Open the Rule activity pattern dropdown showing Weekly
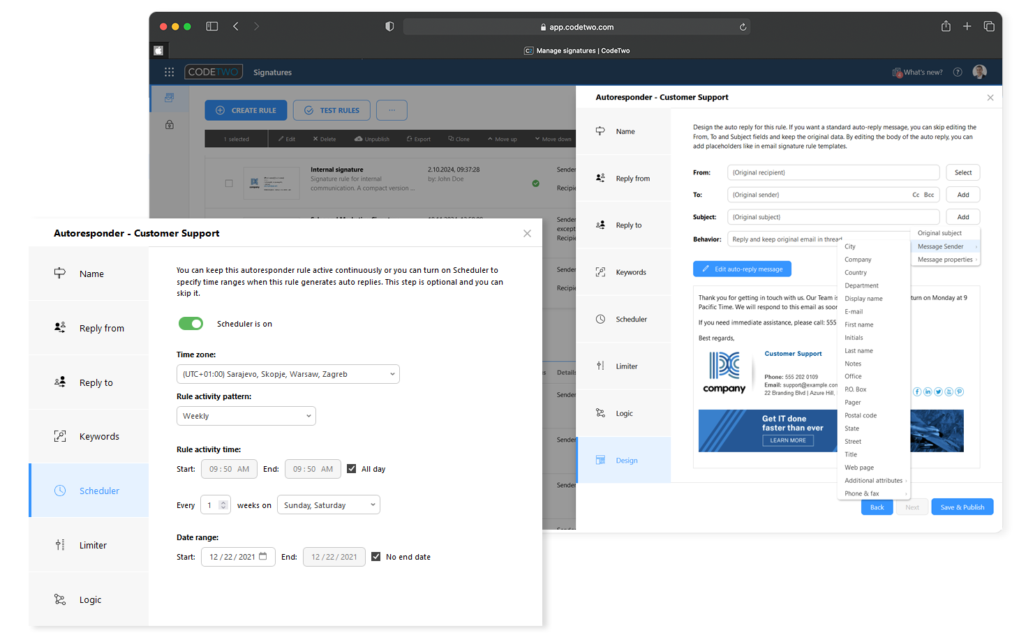 [246, 416]
